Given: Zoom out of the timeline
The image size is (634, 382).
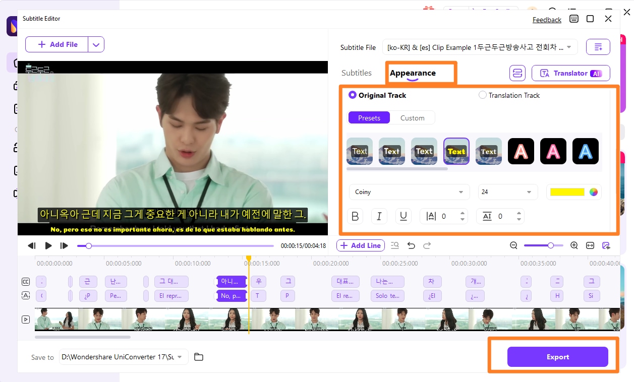Looking at the screenshot, I should coord(513,245).
